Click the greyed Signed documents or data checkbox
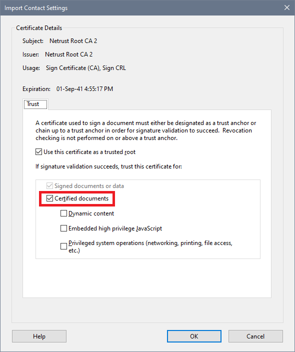295x352 pixels. [x=49, y=186]
